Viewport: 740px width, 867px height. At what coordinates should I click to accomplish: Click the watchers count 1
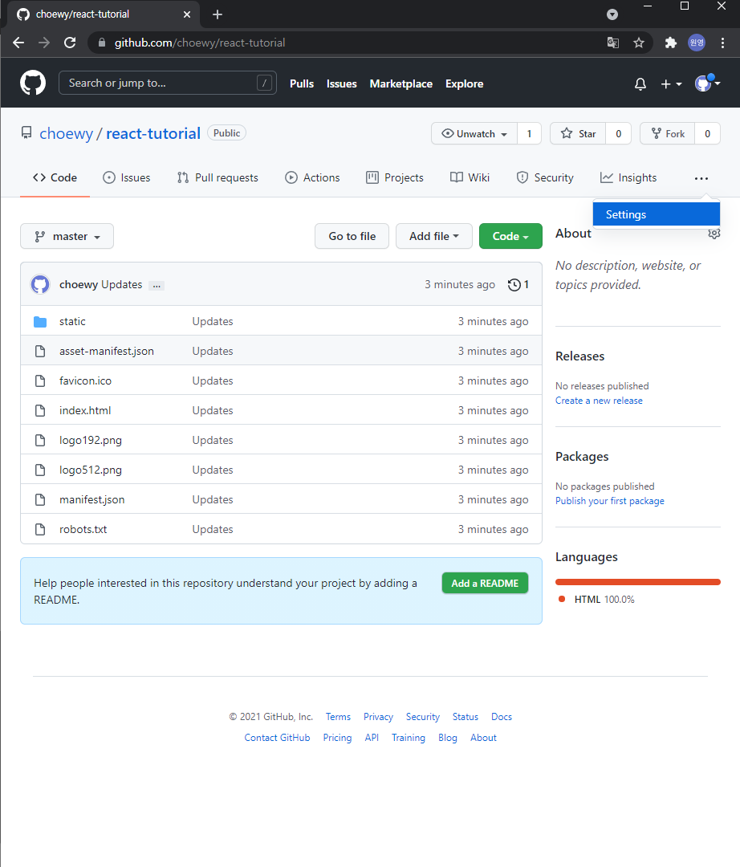pyautogui.click(x=529, y=134)
